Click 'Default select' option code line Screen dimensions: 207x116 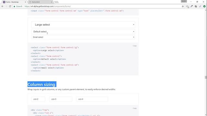[x=49, y=59]
